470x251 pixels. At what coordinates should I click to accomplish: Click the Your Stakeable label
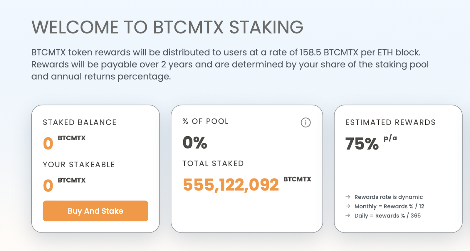click(x=79, y=165)
